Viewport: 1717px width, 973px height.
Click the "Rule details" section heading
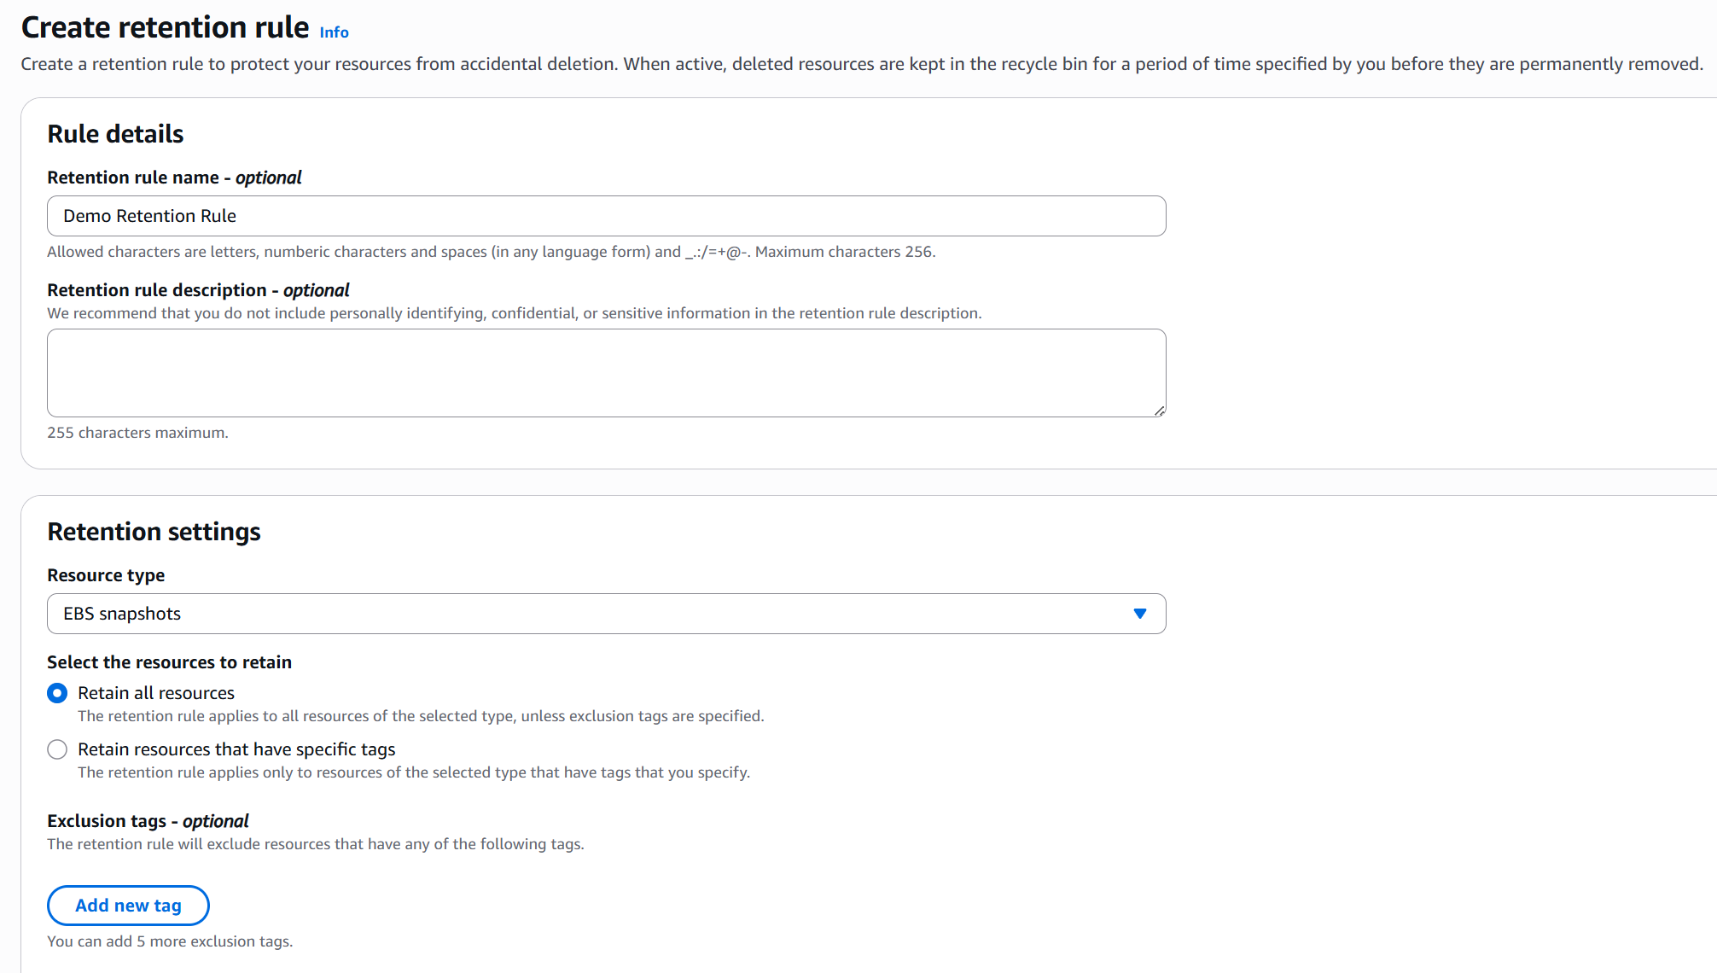[115, 134]
